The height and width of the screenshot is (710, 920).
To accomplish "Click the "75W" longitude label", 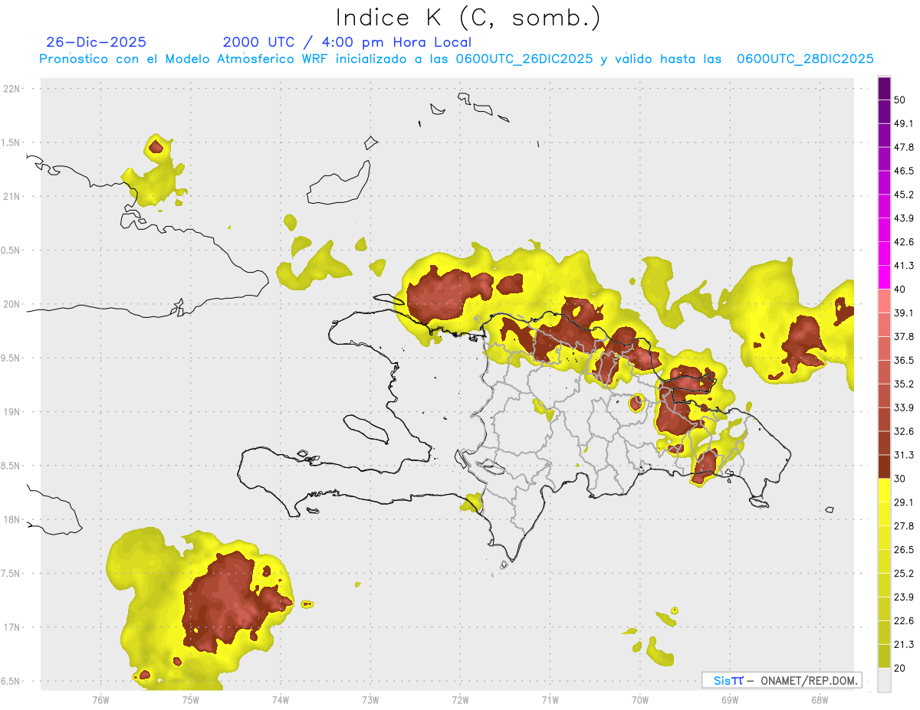I will [x=190, y=700].
